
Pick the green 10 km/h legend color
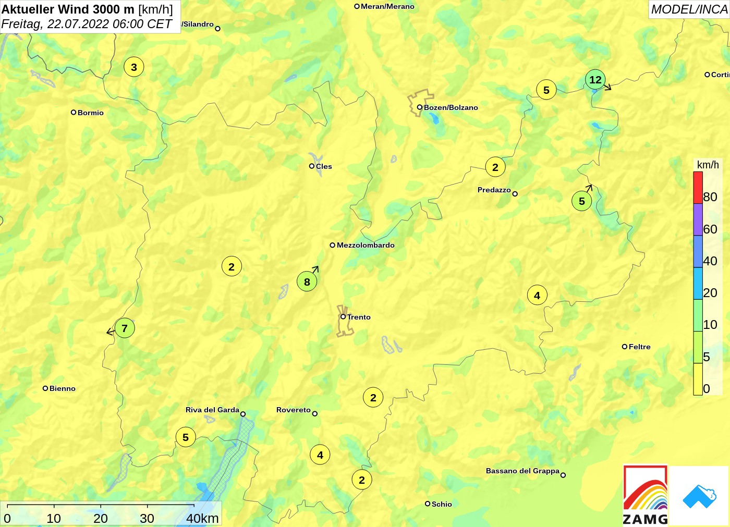(x=698, y=315)
